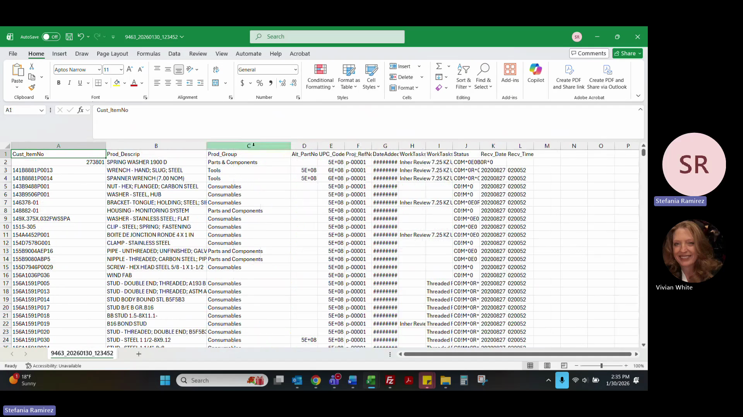The image size is (743, 417).
Task: Expand the Name Box dropdown
Action: point(41,110)
